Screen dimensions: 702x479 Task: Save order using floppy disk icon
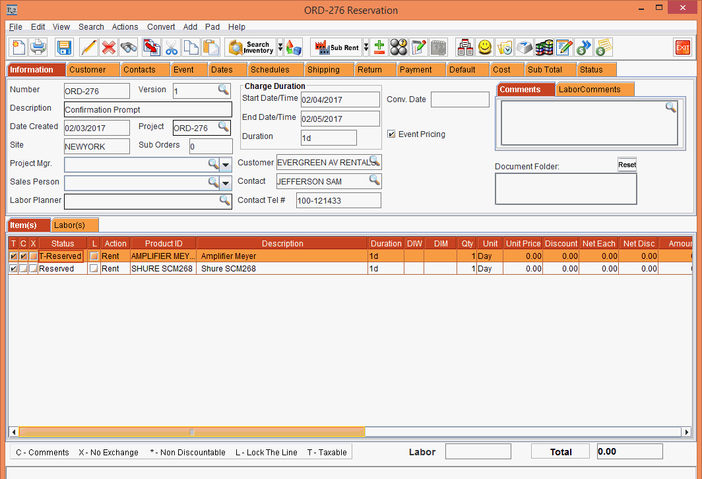click(64, 47)
